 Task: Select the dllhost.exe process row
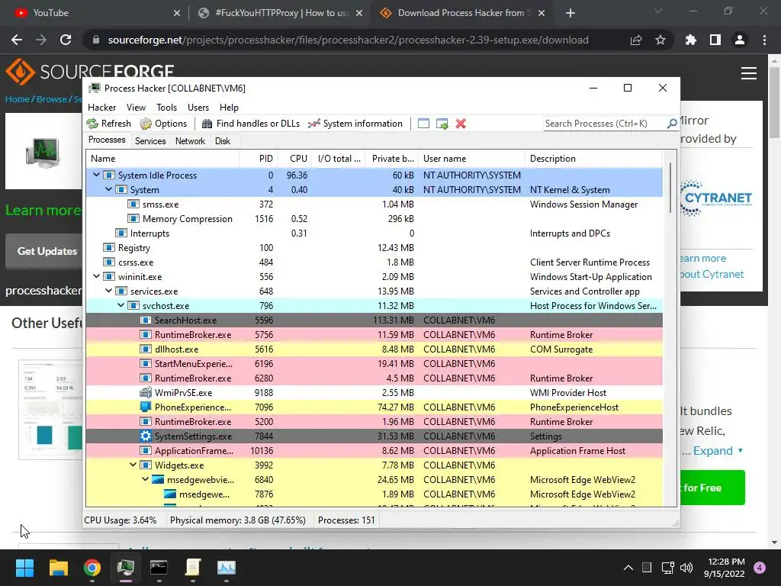[x=374, y=349]
